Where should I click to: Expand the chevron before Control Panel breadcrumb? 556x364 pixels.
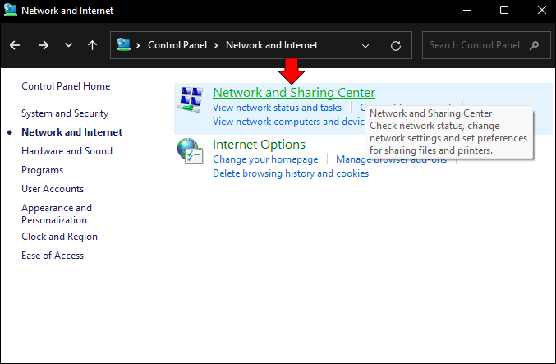click(x=138, y=45)
